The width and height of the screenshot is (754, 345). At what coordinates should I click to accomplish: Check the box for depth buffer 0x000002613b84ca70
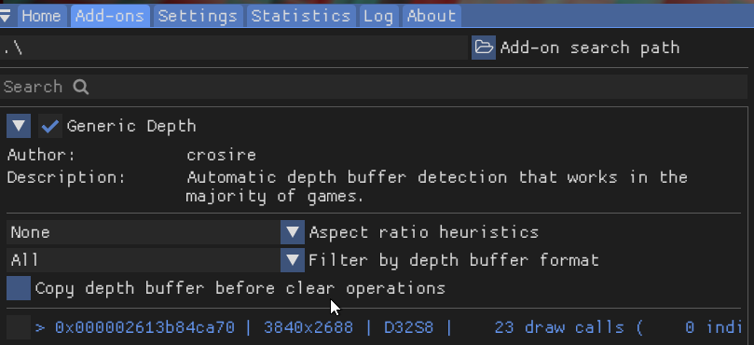tap(19, 327)
